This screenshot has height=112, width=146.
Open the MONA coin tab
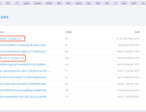(79, 3)
